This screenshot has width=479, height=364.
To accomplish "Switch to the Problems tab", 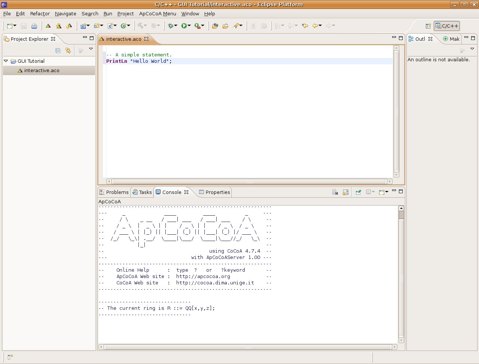I will [x=114, y=192].
